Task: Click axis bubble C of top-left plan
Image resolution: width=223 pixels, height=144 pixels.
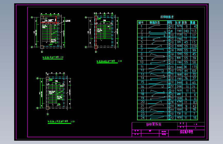Action: pos(32,47)
